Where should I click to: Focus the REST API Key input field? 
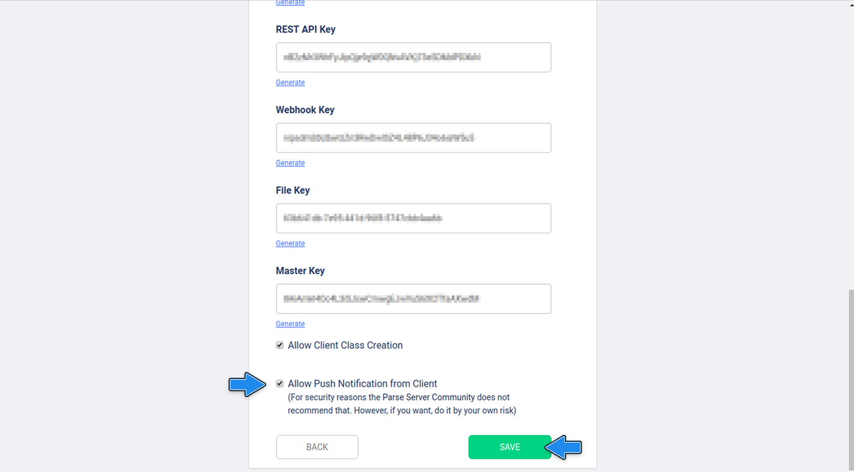pyautogui.click(x=413, y=57)
